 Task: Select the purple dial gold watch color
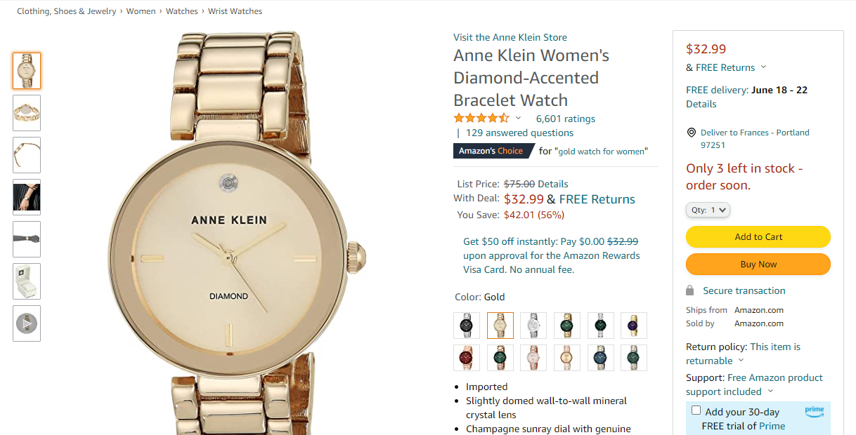click(634, 326)
